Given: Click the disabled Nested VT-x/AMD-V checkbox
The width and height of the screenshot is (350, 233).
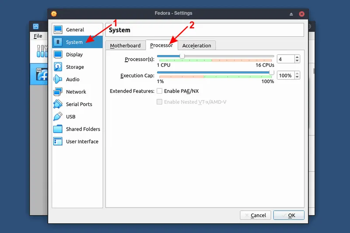Looking at the screenshot, I should click(159, 102).
